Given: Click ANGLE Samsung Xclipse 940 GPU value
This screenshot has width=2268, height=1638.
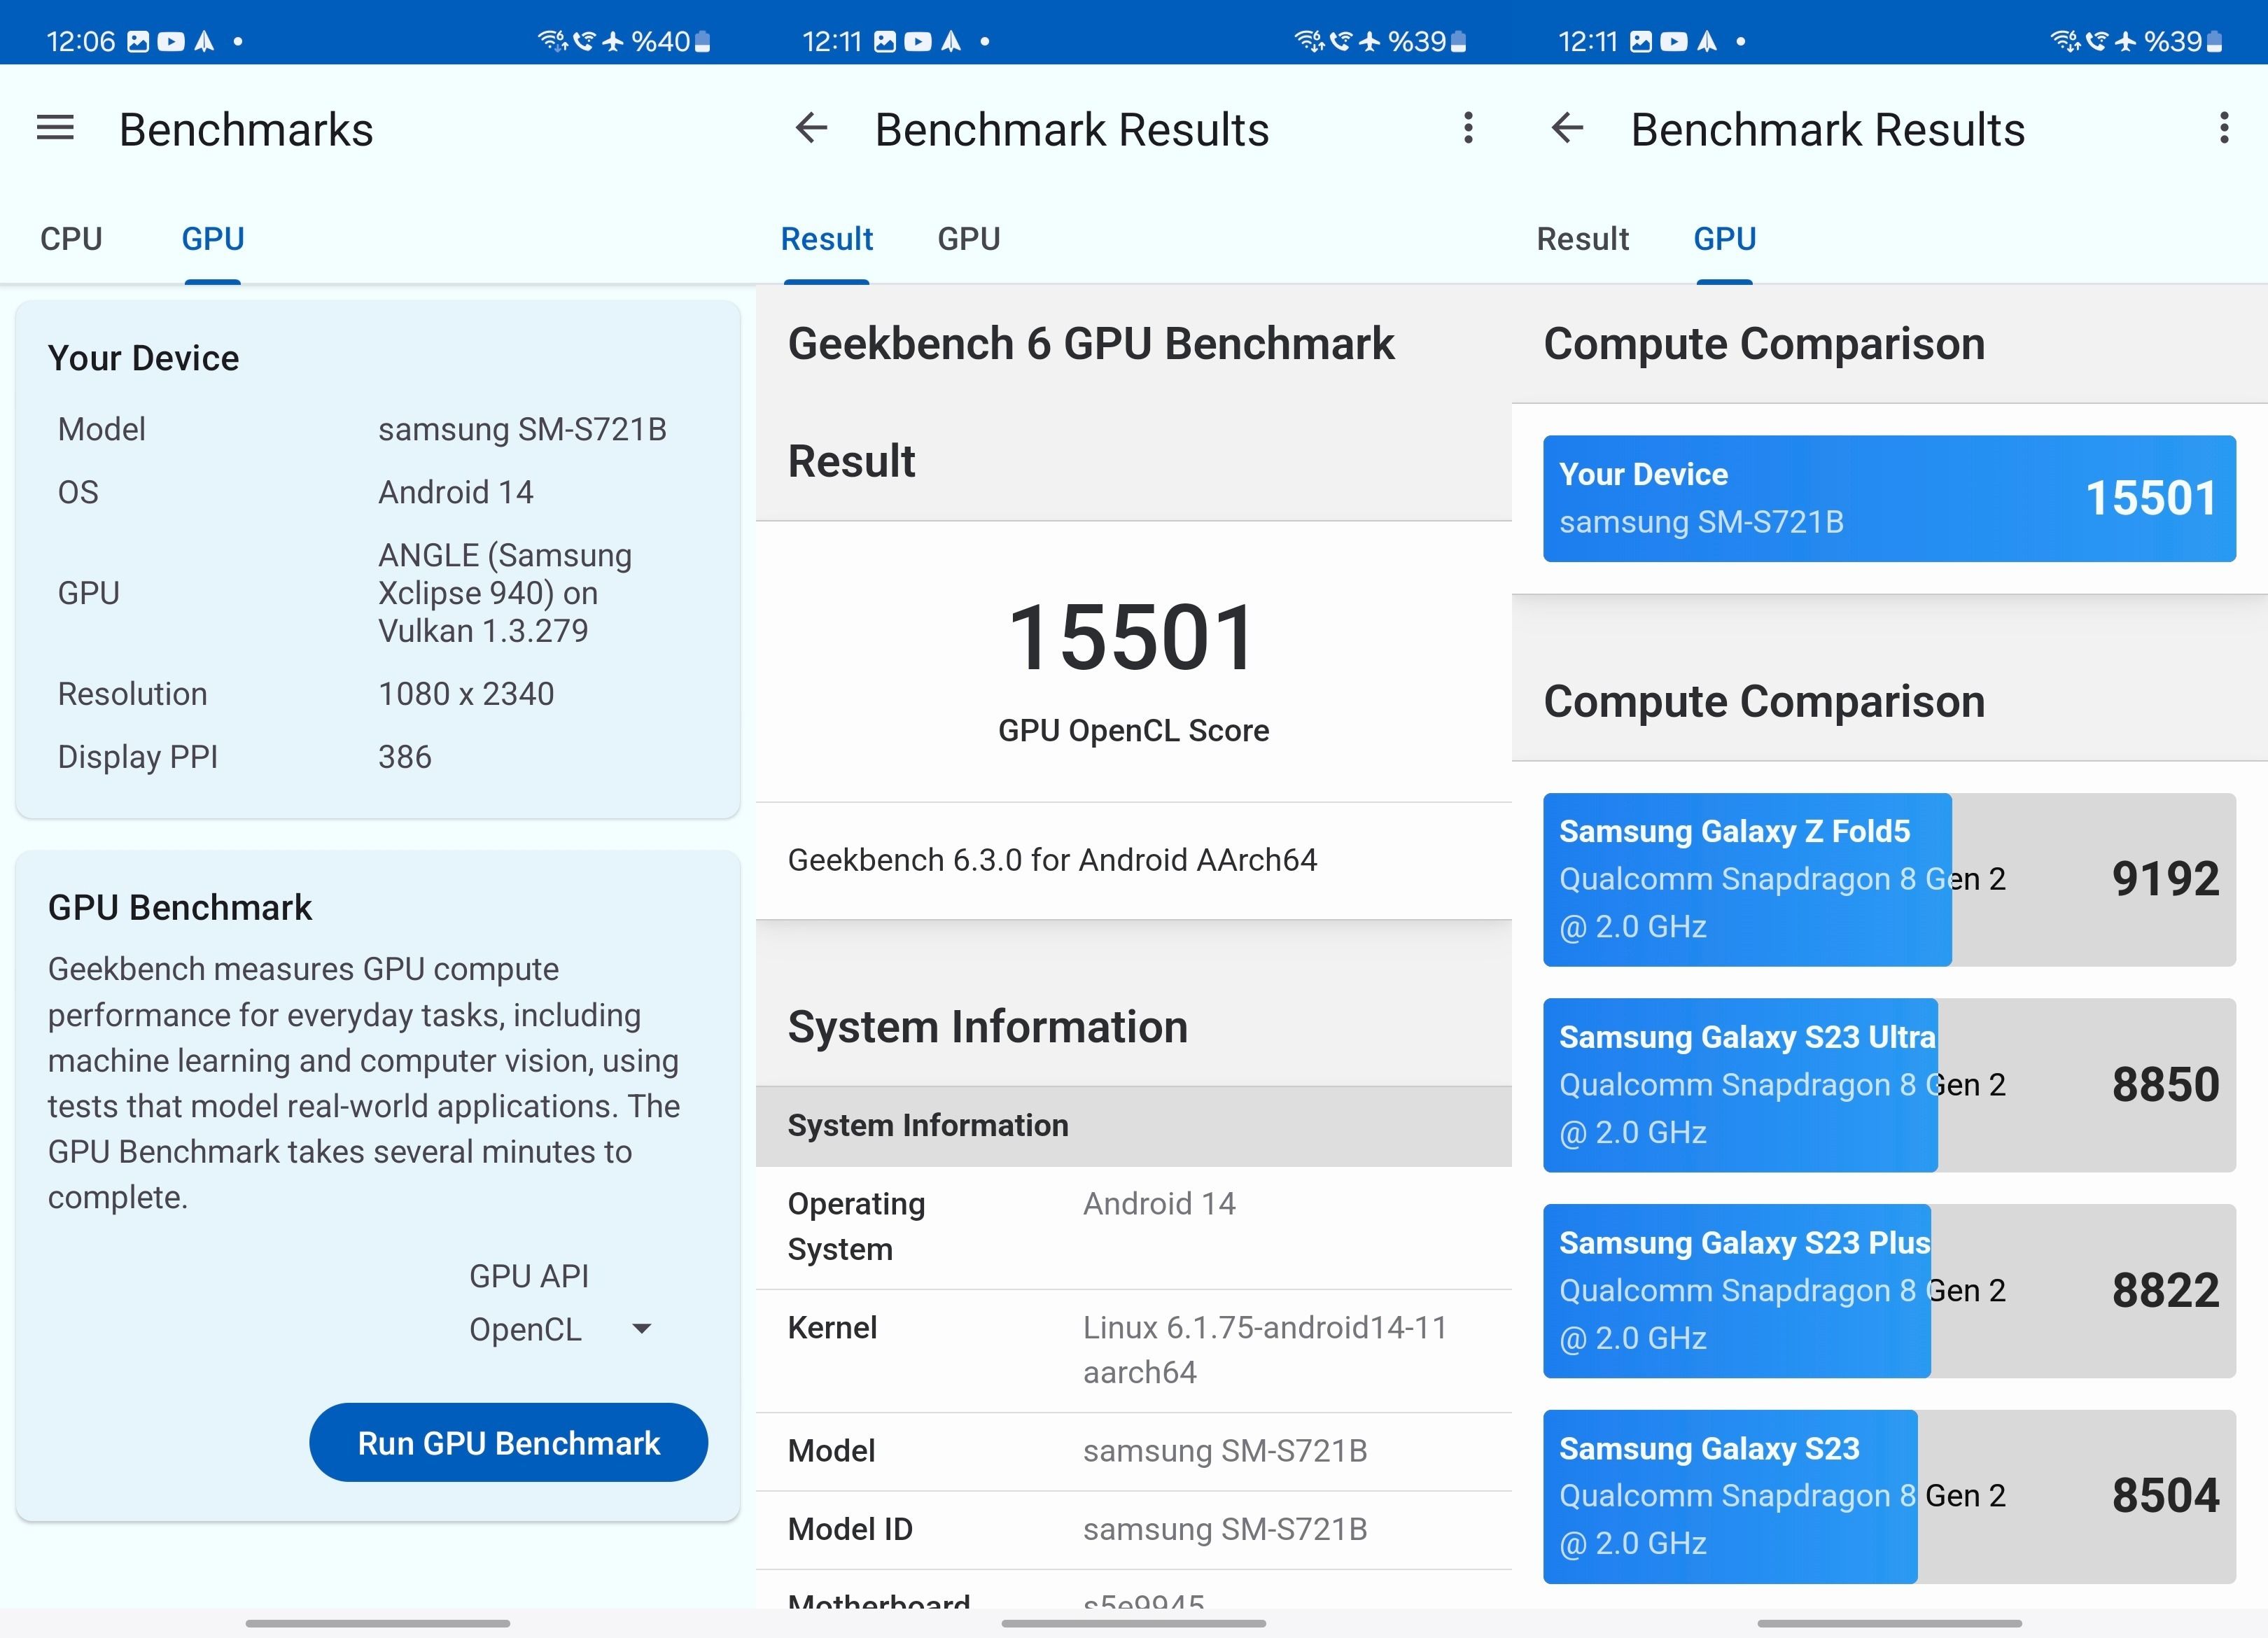Looking at the screenshot, I should point(505,593).
